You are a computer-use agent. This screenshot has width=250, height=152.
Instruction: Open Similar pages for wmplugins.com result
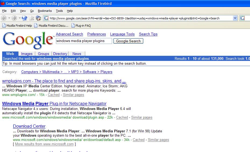point(73,95)
